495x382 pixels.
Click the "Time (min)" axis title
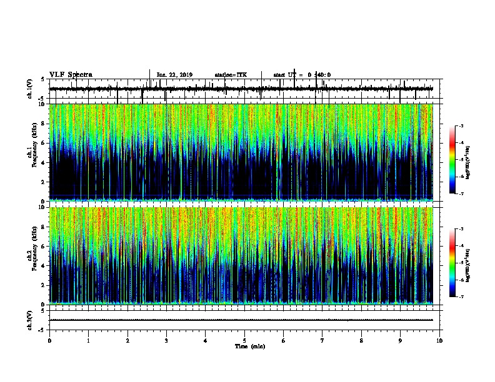[x=250, y=346]
